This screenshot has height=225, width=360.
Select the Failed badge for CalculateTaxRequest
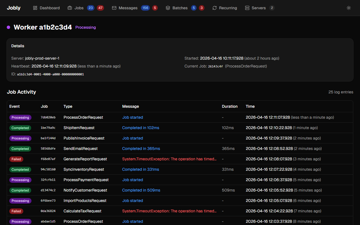click(16, 211)
